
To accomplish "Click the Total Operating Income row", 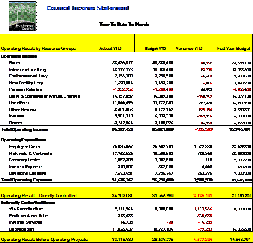I will pyautogui.click(x=126, y=129).
